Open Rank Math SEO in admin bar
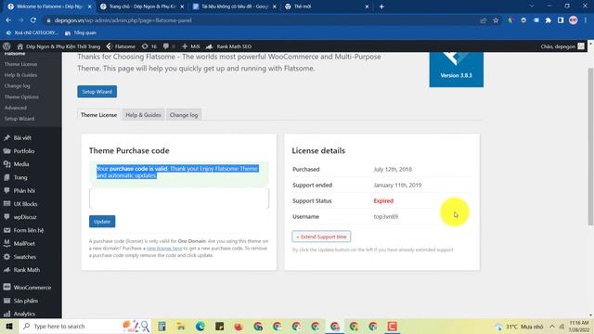594x334 pixels. pyautogui.click(x=228, y=46)
